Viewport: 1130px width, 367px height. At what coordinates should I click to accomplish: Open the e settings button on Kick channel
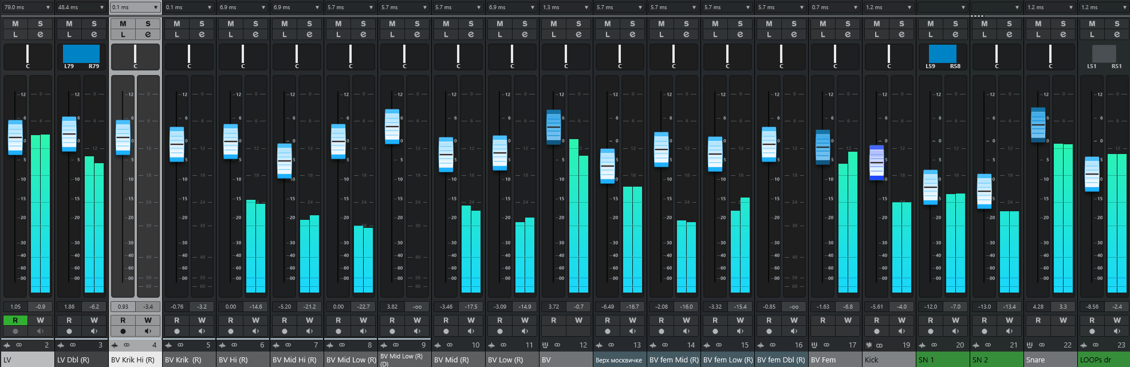(901, 34)
